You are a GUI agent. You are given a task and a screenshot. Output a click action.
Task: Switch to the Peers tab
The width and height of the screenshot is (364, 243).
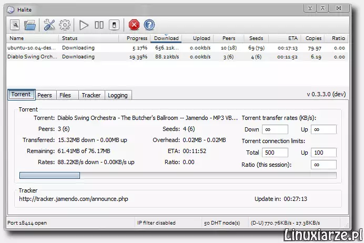(x=45, y=95)
